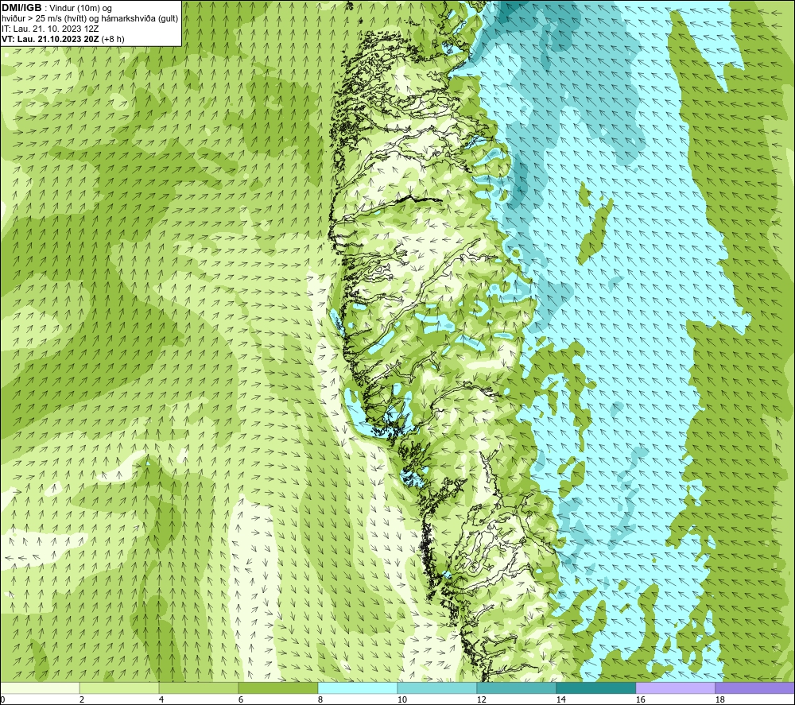The image size is (795, 705).
Task: Click the 0–2 m/s pale legend swatch
Action: pos(40,688)
